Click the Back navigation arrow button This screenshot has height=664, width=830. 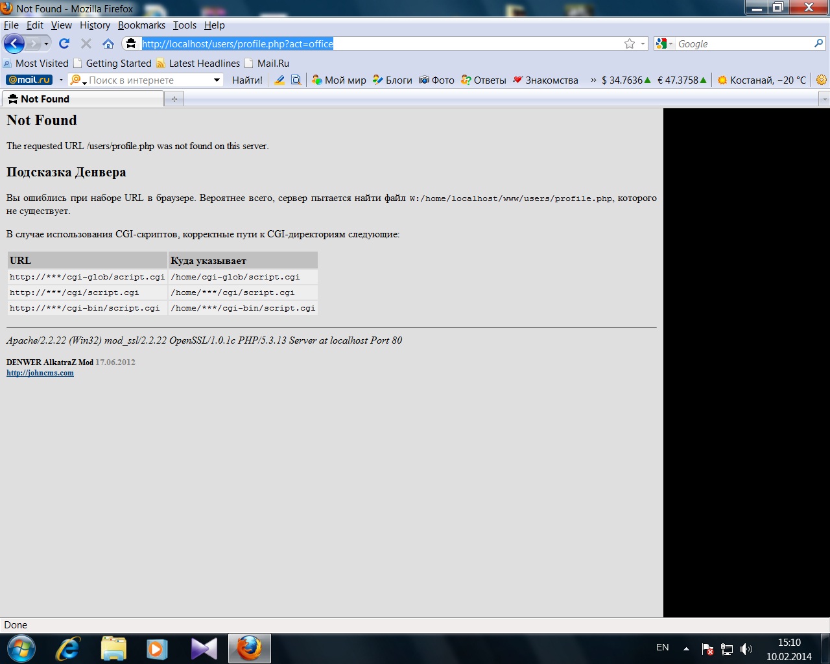(14, 43)
